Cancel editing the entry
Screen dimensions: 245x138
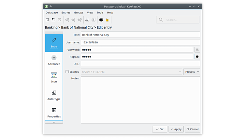[x=192, y=129]
